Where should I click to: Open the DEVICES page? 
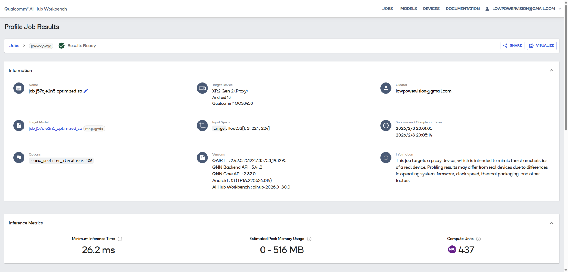(431, 9)
